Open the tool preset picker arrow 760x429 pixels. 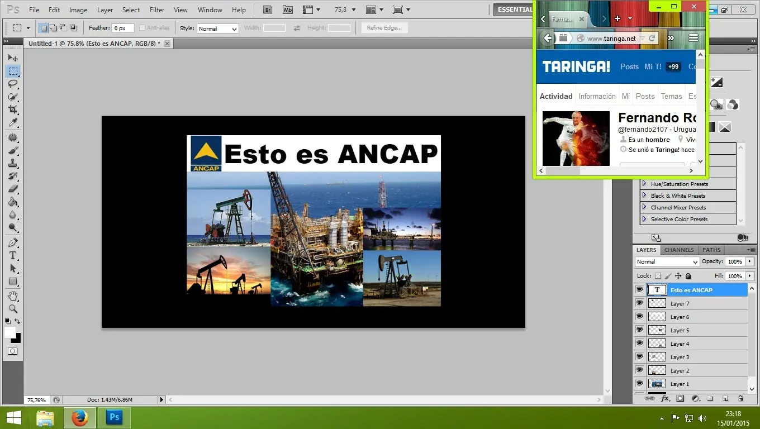[28, 28]
